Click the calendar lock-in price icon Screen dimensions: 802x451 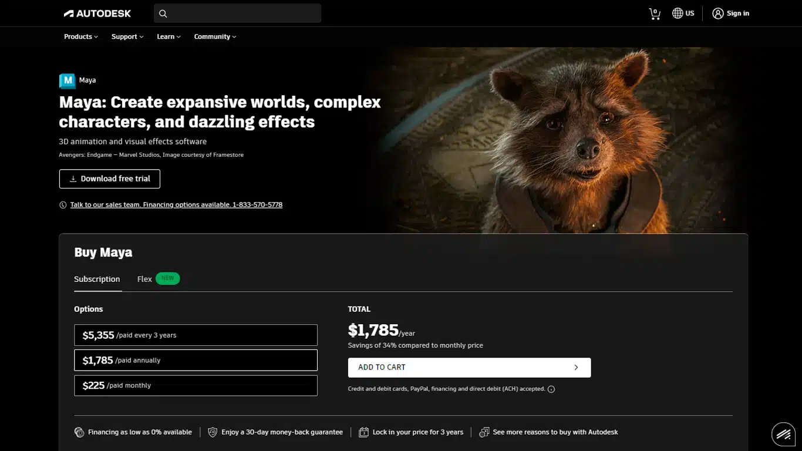(x=363, y=432)
